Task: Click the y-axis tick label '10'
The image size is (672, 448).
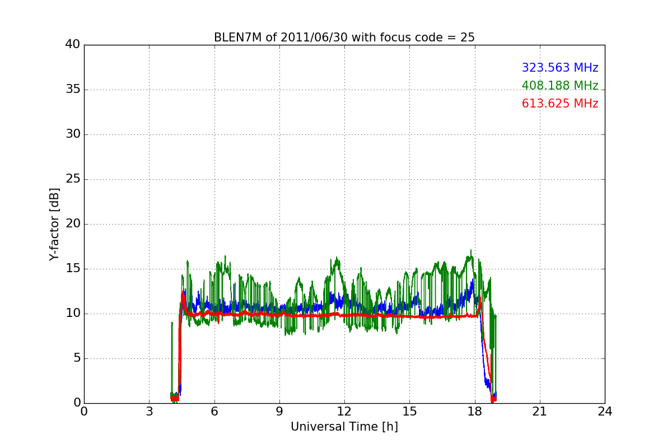Action: point(73,314)
